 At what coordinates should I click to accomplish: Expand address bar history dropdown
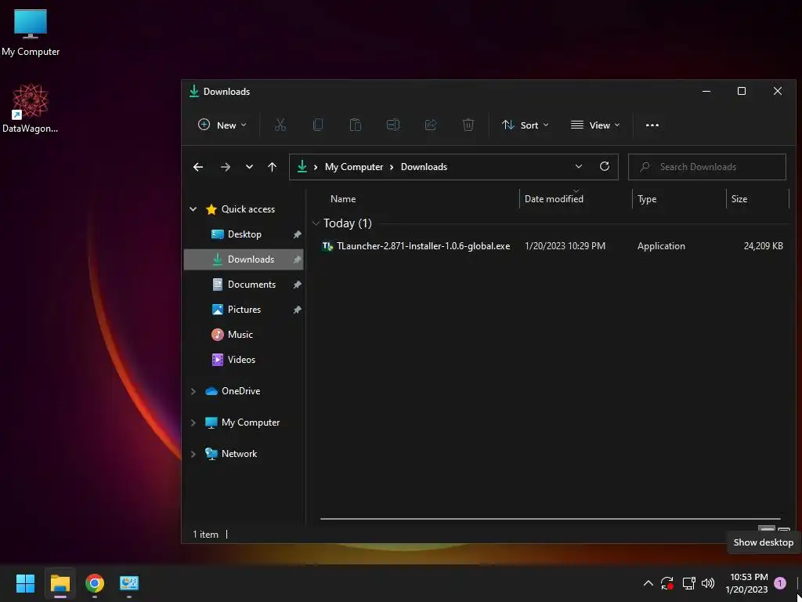coord(579,166)
